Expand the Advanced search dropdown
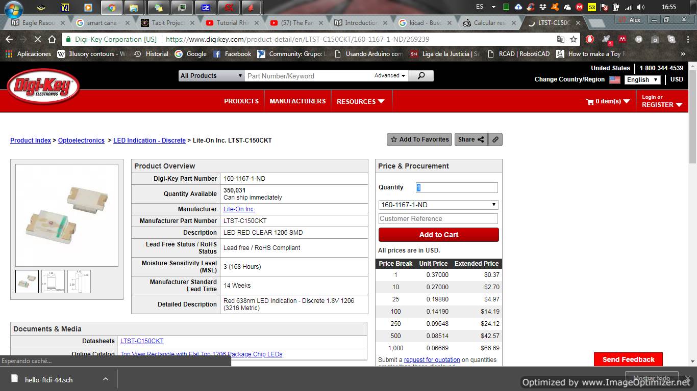 390,76
